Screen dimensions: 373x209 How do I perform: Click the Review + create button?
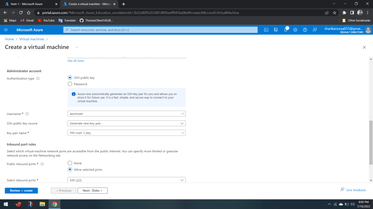(x=22, y=190)
